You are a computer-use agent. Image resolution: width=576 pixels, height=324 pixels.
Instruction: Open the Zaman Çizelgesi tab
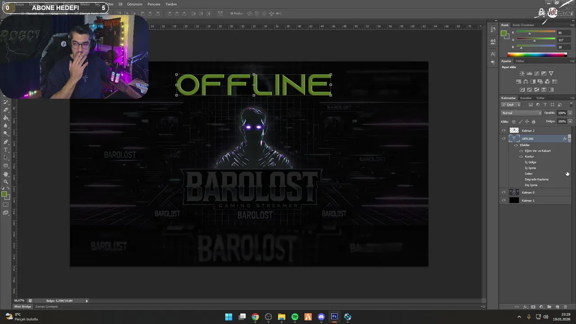[x=46, y=306]
